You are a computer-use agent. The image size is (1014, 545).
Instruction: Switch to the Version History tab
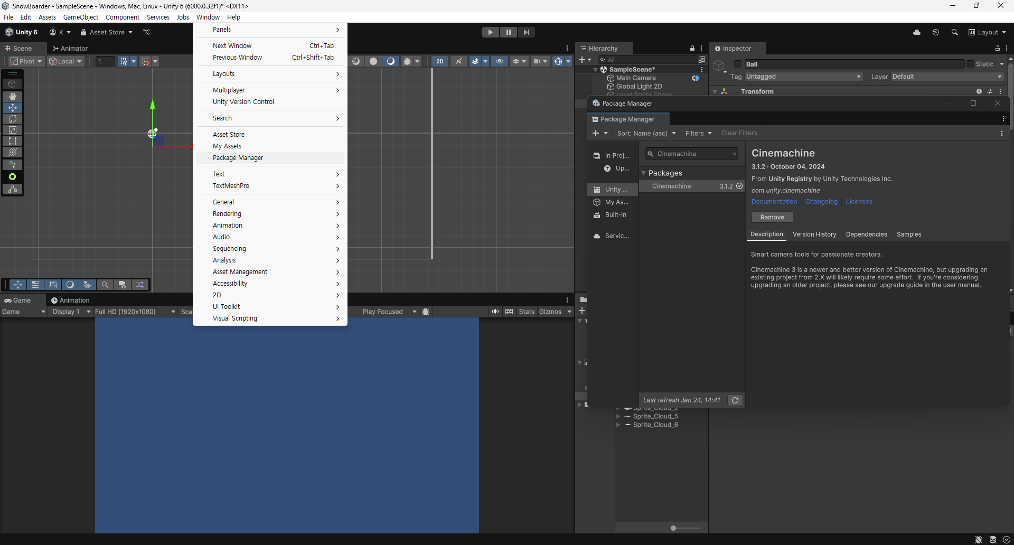pyautogui.click(x=814, y=234)
